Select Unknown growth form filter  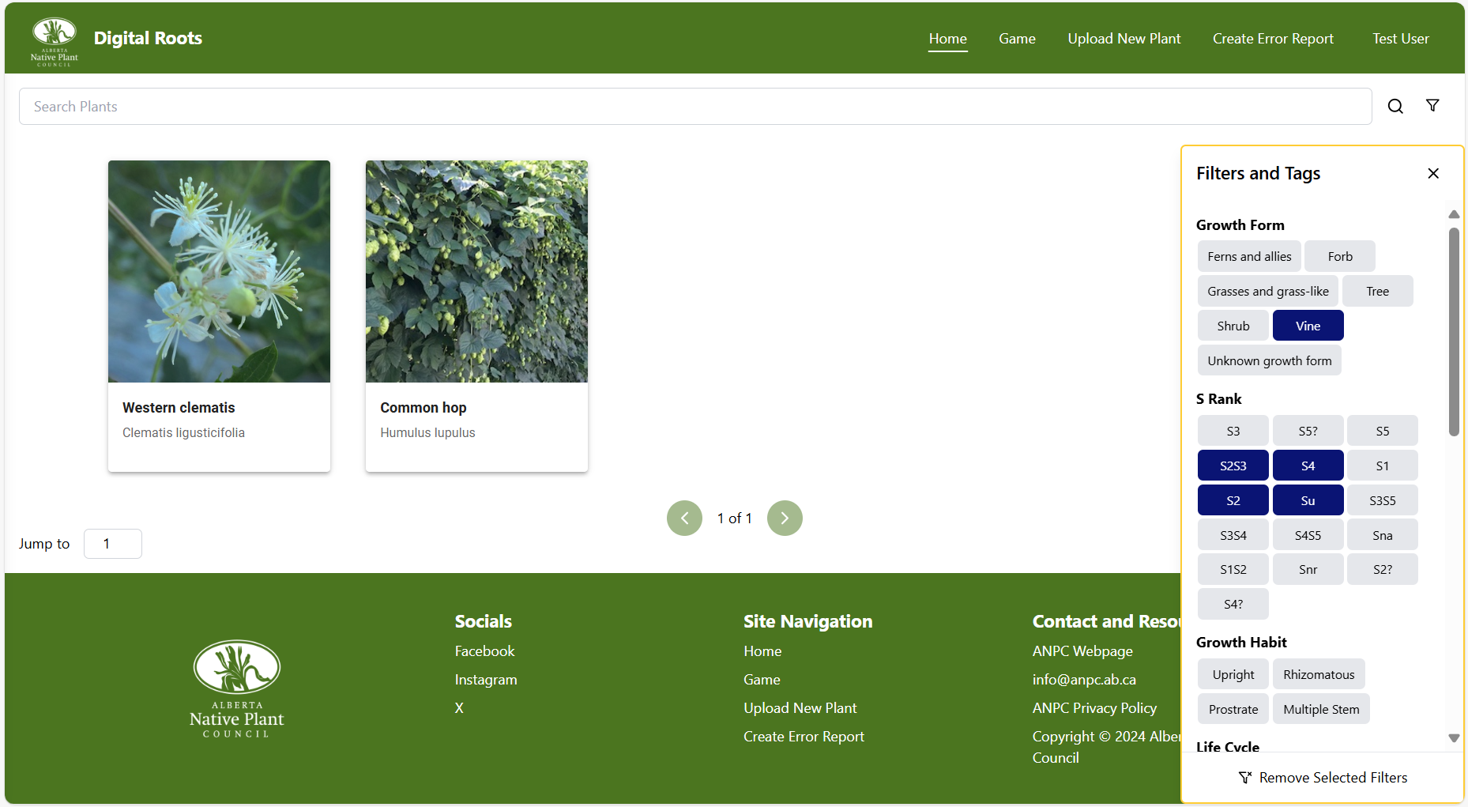click(x=1269, y=360)
